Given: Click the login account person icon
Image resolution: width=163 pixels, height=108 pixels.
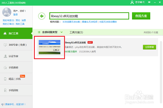Looking at the screenshot, I should click(132, 2).
